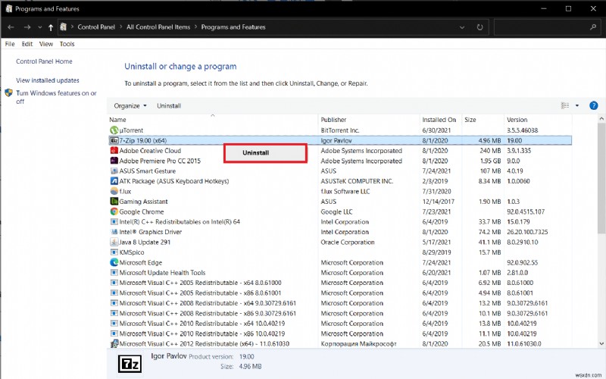Screen dimensions: 606x379
Task: Expand breadcrumb arrow after Control Panel
Action: (120, 27)
